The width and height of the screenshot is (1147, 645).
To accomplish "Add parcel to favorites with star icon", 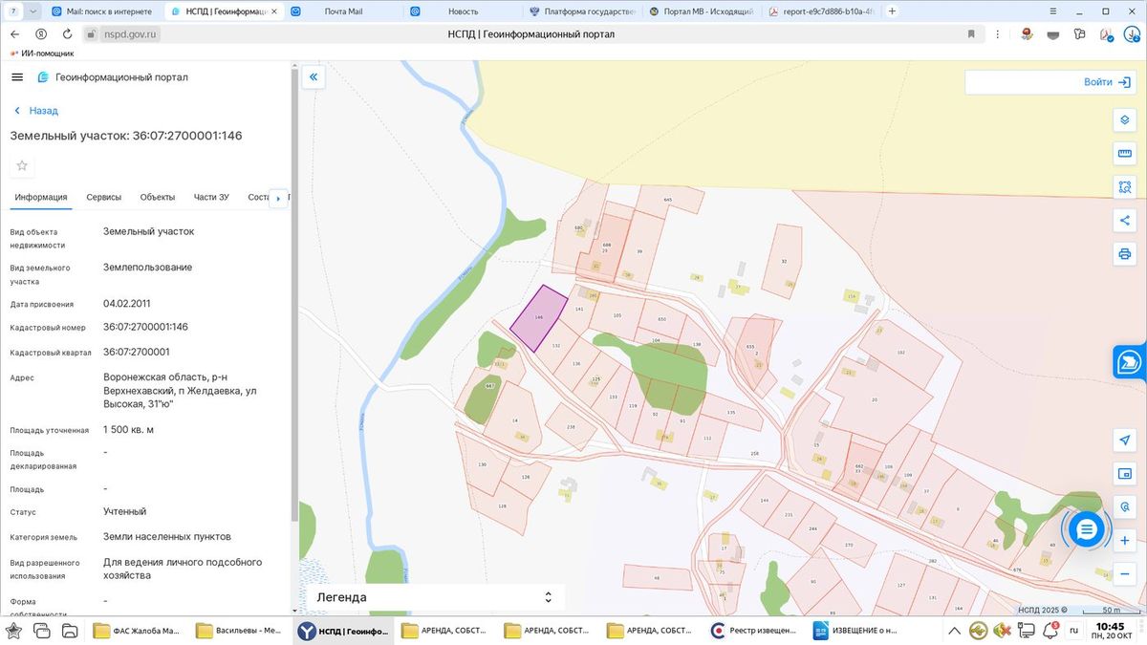I will pos(23,166).
